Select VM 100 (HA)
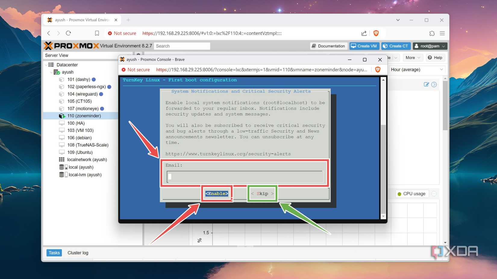The width and height of the screenshot is (497, 279). click(x=76, y=123)
